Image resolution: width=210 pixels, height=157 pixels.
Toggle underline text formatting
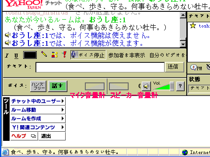coord(16,56)
